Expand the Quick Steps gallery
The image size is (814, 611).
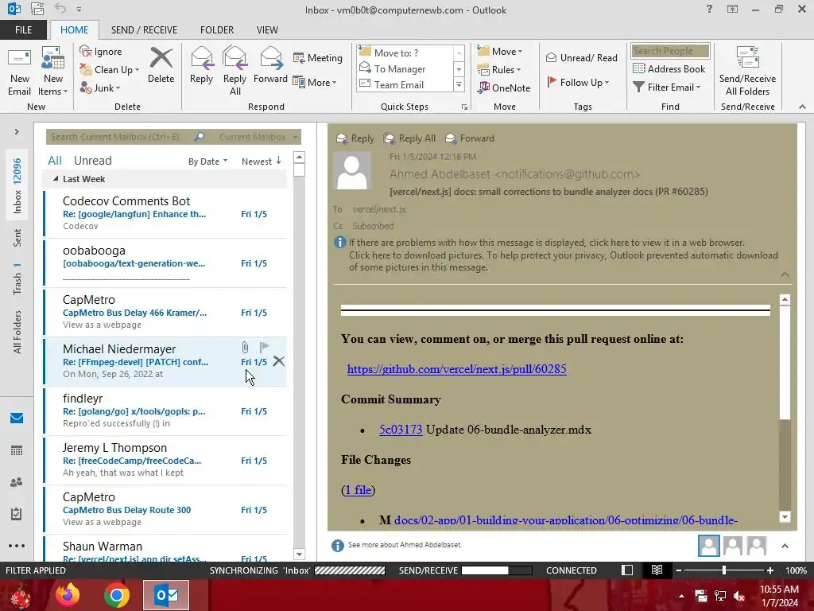(x=459, y=84)
